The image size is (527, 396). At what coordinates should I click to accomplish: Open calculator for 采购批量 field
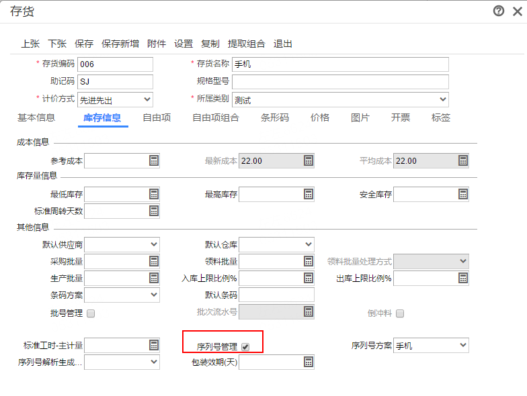pyautogui.click(x=154, y=261)
